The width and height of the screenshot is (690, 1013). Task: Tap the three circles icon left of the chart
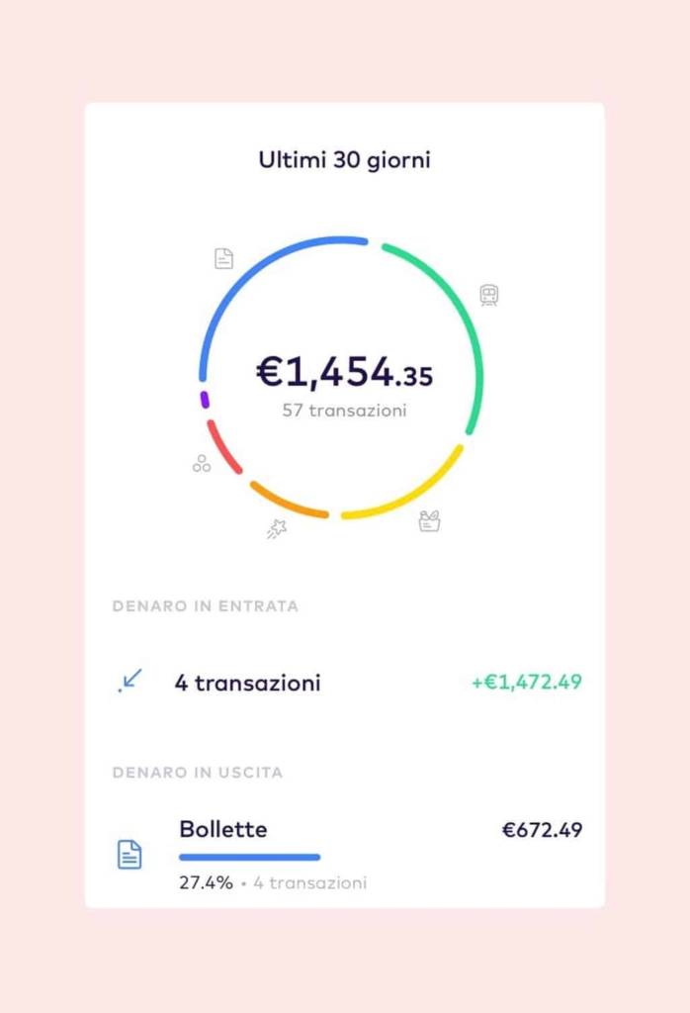[202, 463]
